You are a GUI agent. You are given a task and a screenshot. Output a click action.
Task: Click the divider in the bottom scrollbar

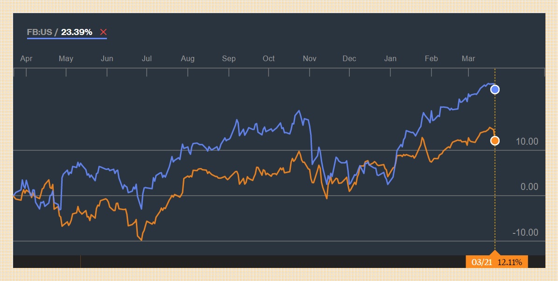tap(81, 262)
